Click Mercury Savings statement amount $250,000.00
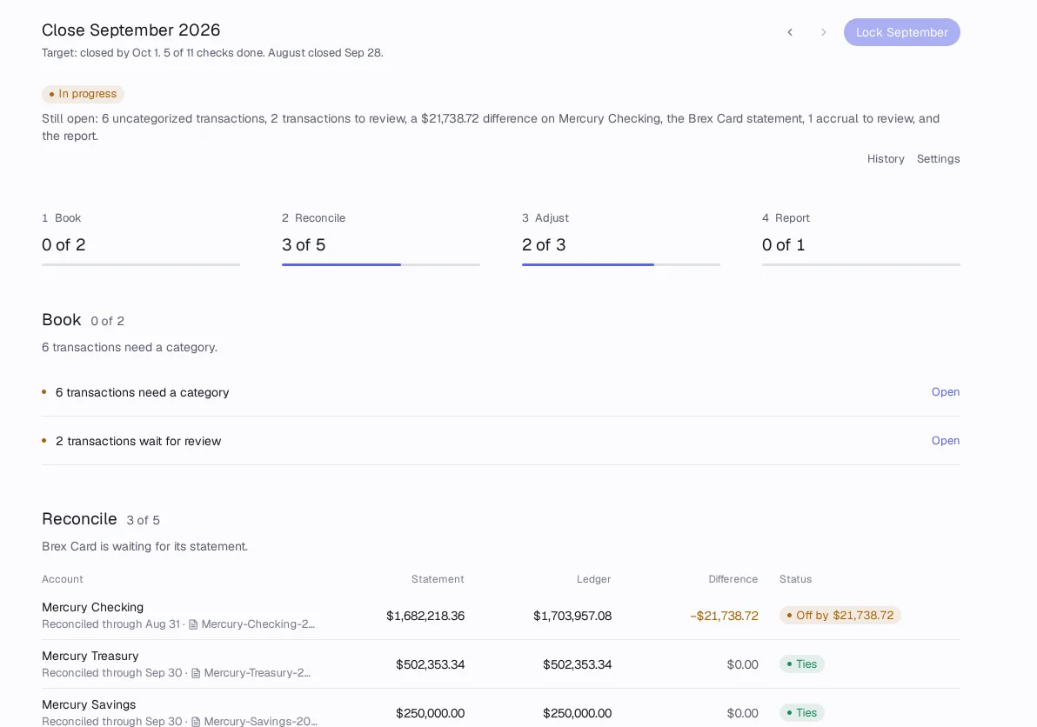The image size is (1037, 727). click(430, 714)
